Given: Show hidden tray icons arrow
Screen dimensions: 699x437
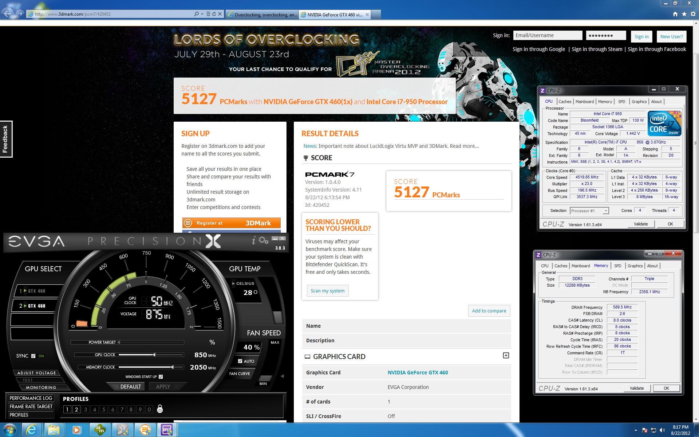Looking at the screenshot, I should point(636,430).
